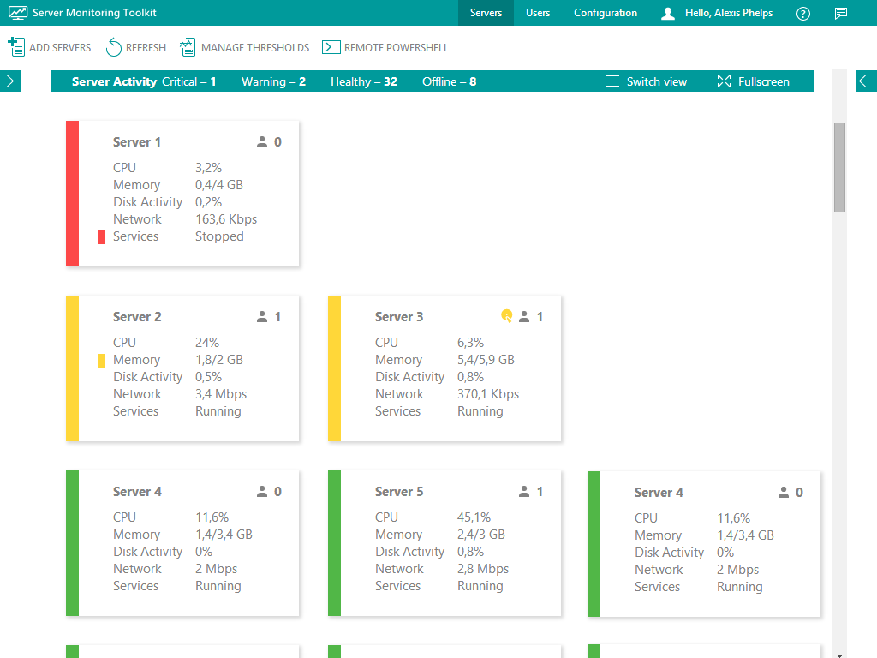Screen dimensions: 877x658
Task: Click the 370,1 Kbps network value
Action: pos(487,394)
